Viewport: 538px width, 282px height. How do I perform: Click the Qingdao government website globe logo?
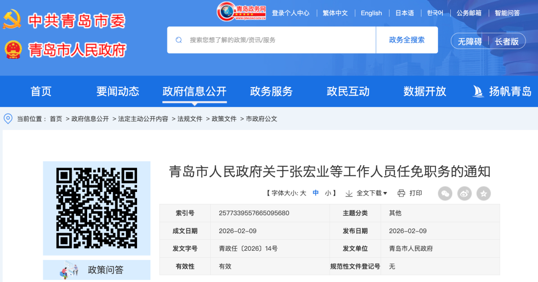pyautogui.click(x=242, y=11)
